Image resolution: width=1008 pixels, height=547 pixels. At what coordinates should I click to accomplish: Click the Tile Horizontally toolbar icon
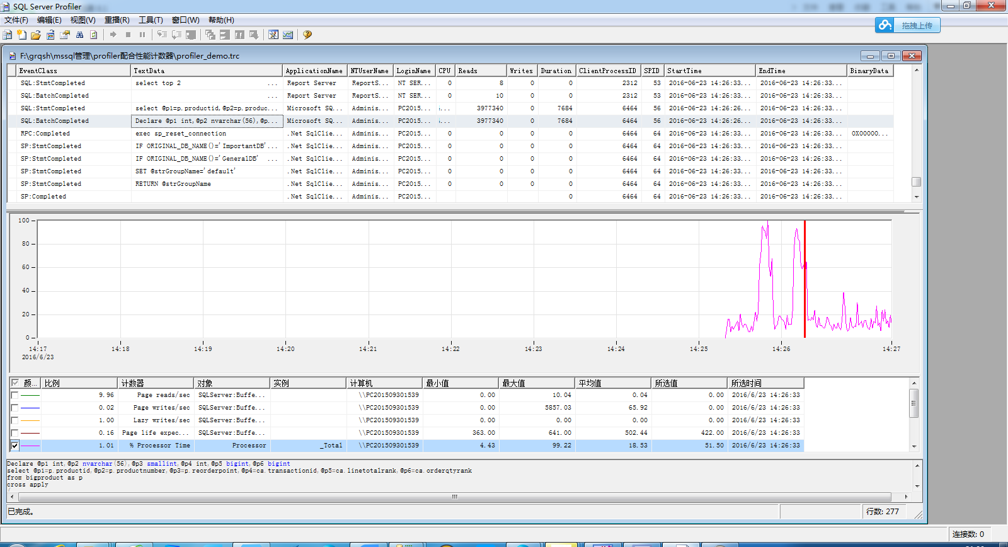coord(225,35)
